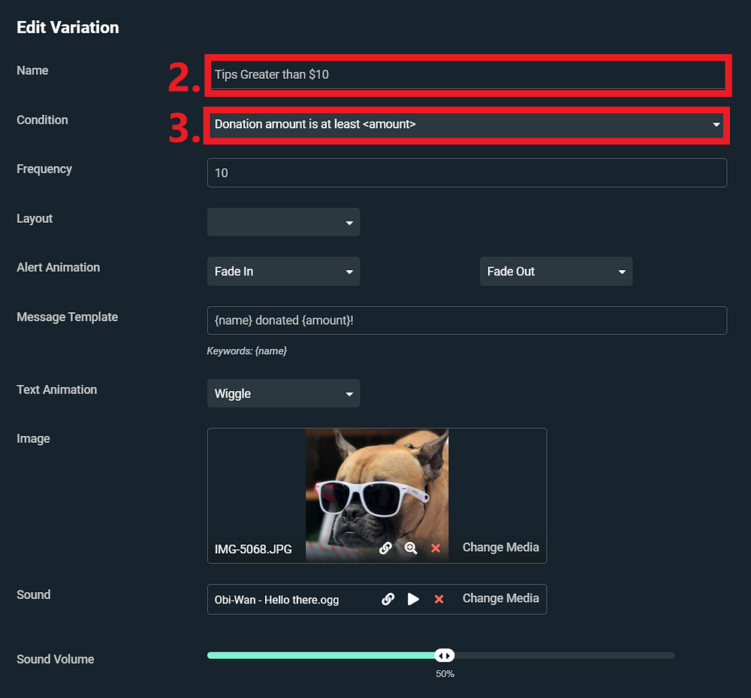Click the Keywords: {name} hint text
This screenshot has height=698, width=751.
246,351
